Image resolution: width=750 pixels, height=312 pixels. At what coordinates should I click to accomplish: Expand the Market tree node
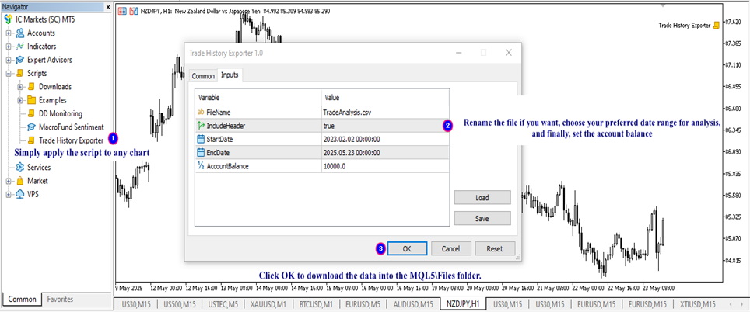pos(9,182)
